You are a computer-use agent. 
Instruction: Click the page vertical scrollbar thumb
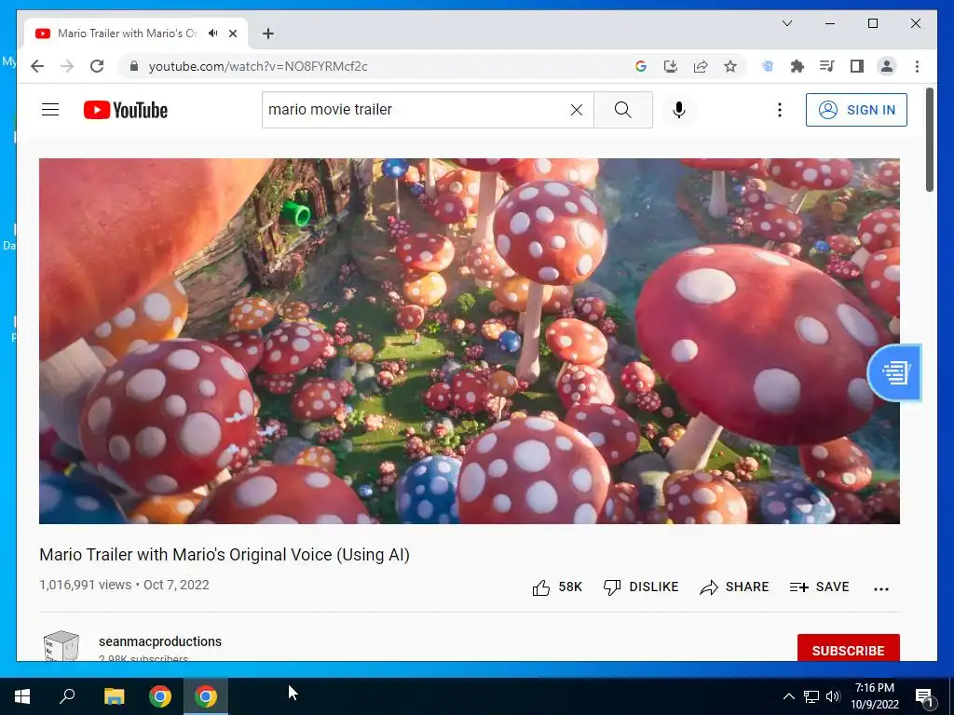pyautogui.click(x=929, y=140)
